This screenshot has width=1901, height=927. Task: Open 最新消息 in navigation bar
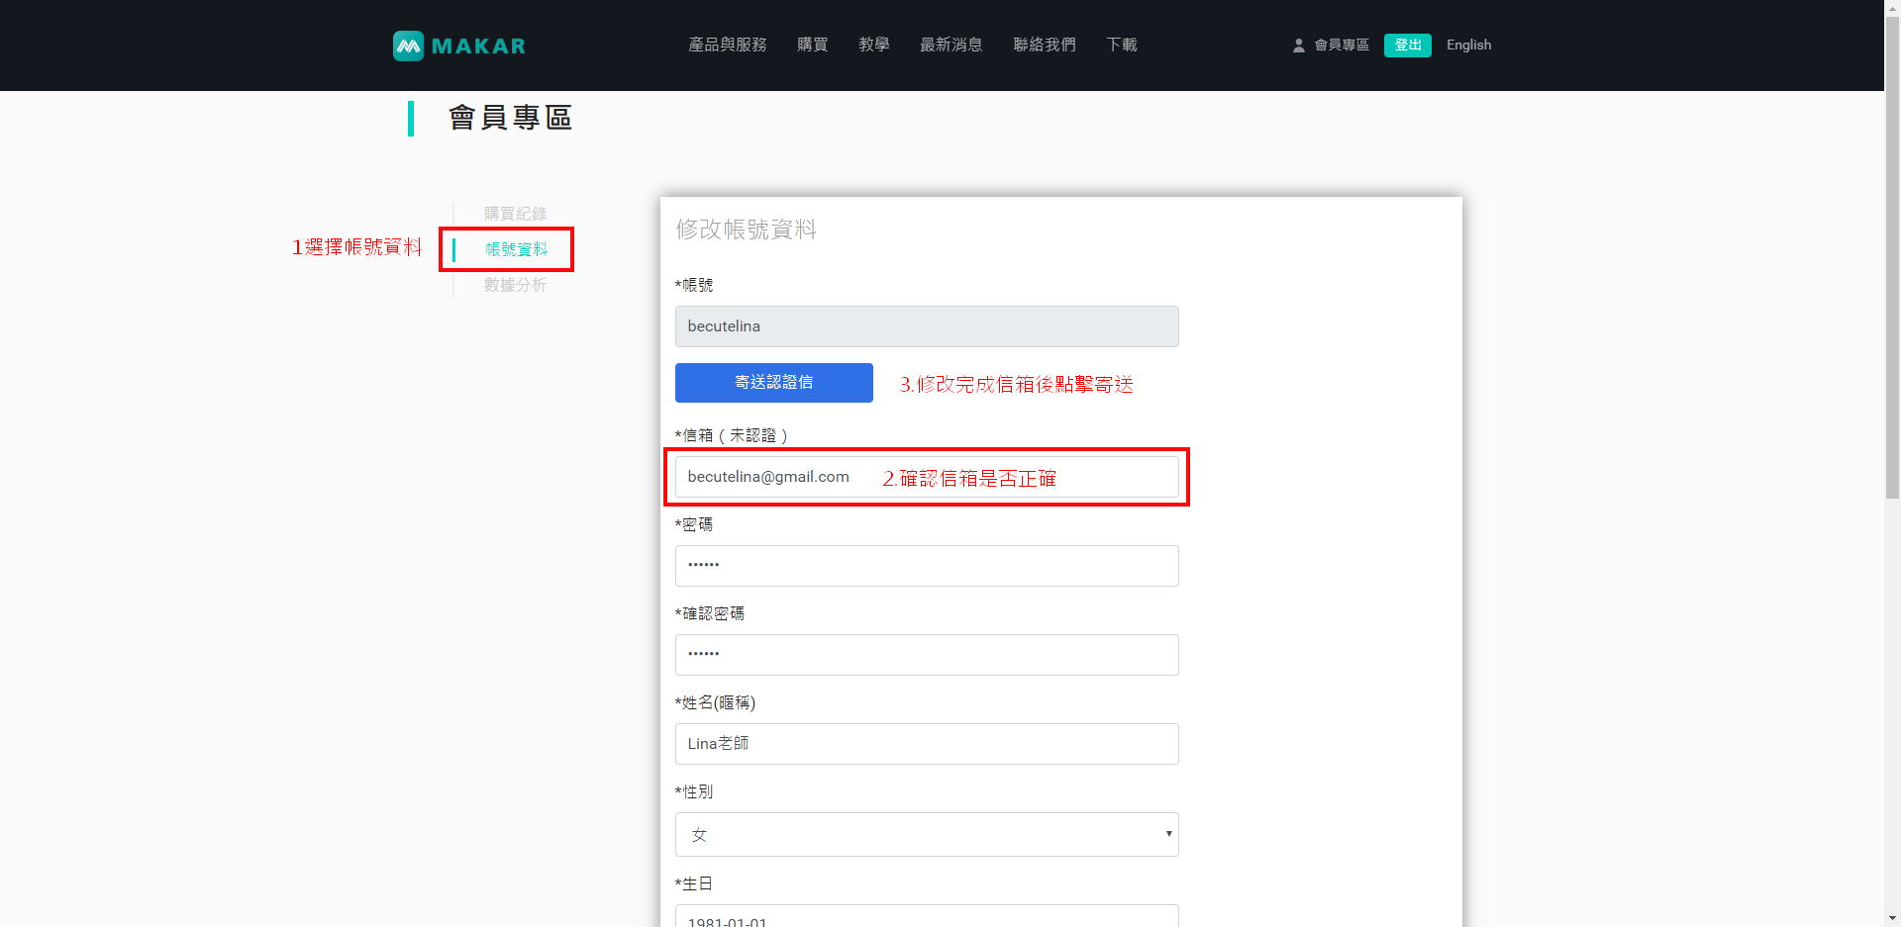pos(950,45)
